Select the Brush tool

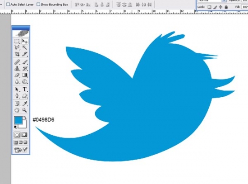25,62
